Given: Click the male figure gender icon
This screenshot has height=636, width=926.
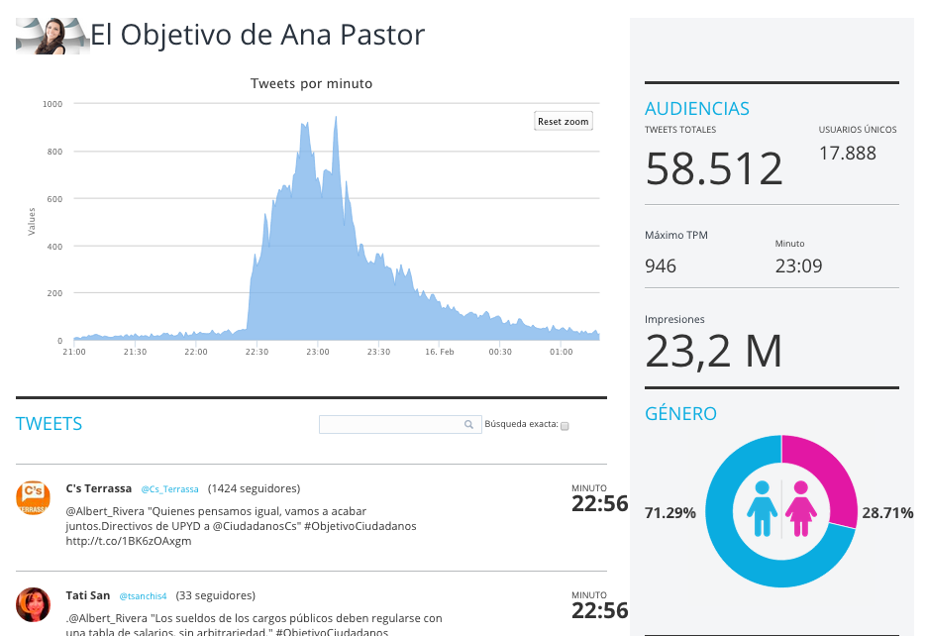Looking at the screenshot, I should tap(762, 508).
